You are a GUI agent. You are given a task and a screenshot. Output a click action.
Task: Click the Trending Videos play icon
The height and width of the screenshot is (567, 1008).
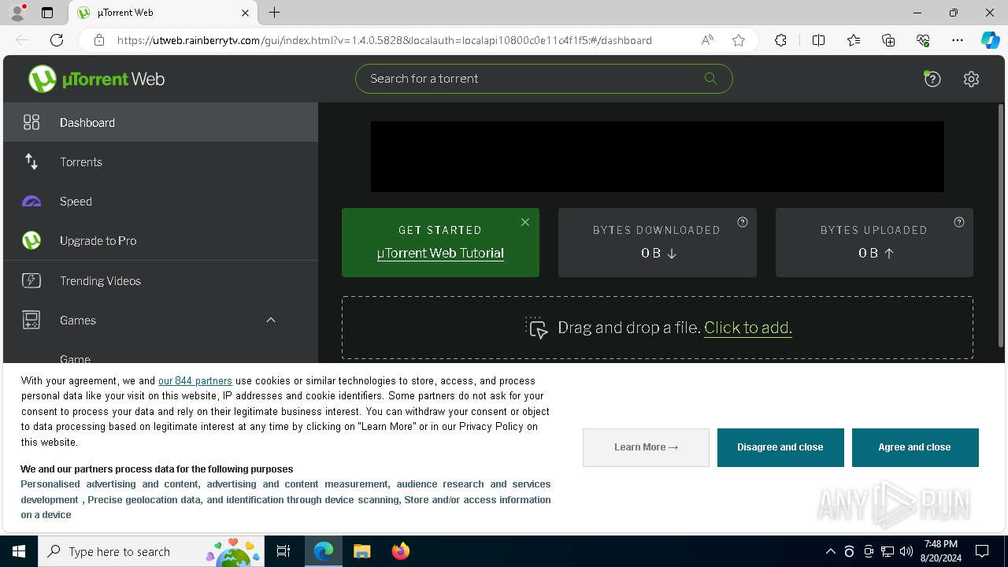point(31,280)
